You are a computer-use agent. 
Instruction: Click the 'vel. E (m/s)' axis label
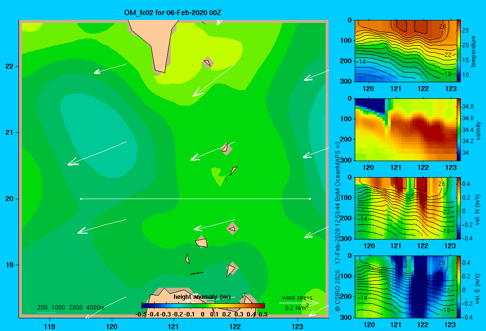click(478, 288)
